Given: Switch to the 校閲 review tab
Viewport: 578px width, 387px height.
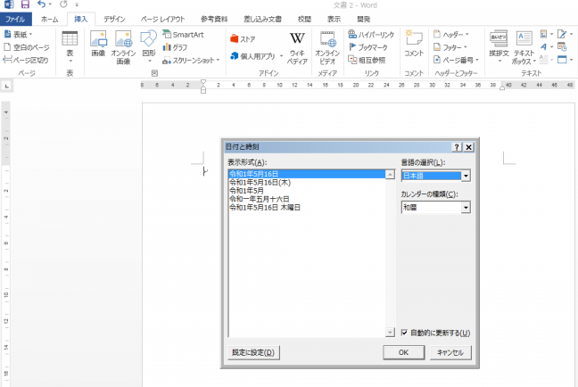Looking at the screenshot, I should (x=304, y=19).
